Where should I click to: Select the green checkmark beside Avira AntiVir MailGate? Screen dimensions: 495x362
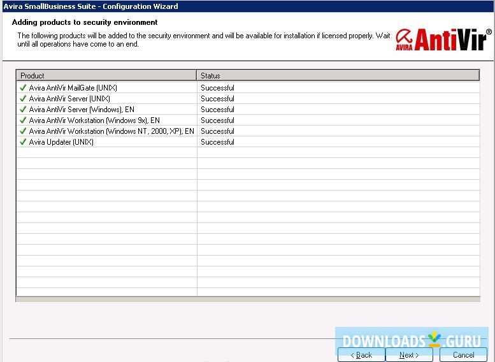coord(23,87)
